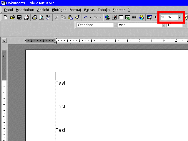Viewport: 188px width, 141px height.
Task: Click the Open file folder icon
Action: (12, 17)
